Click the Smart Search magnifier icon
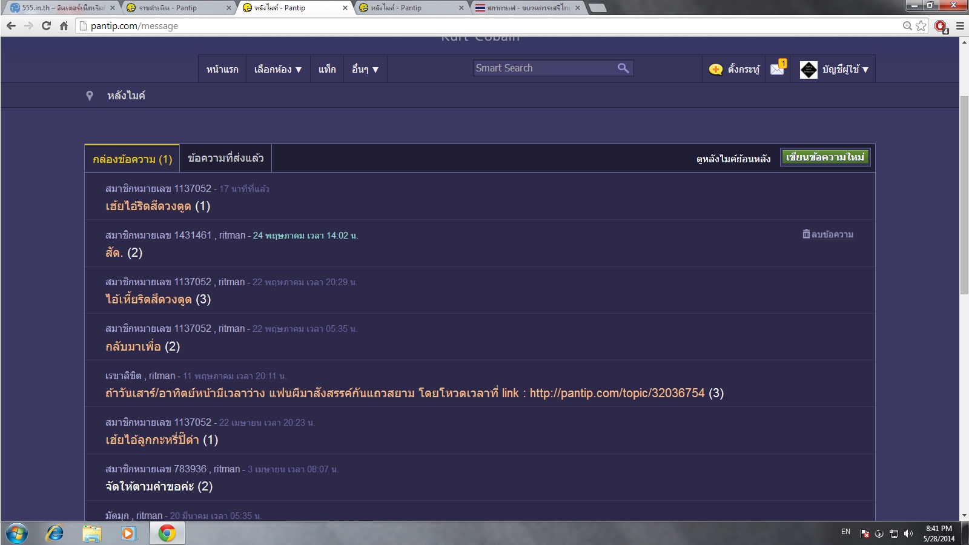 point(623,68)
